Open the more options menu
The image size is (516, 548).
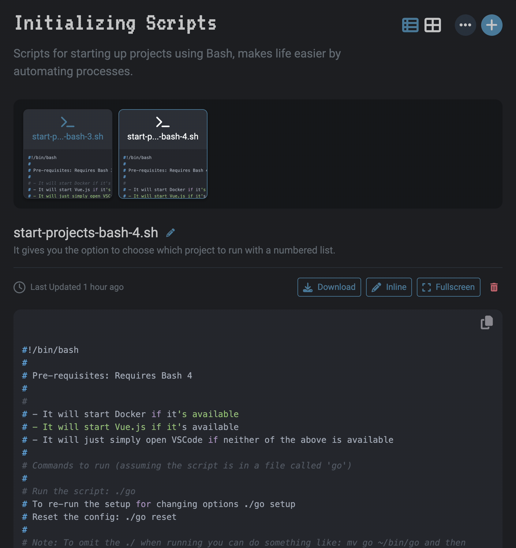465,25
